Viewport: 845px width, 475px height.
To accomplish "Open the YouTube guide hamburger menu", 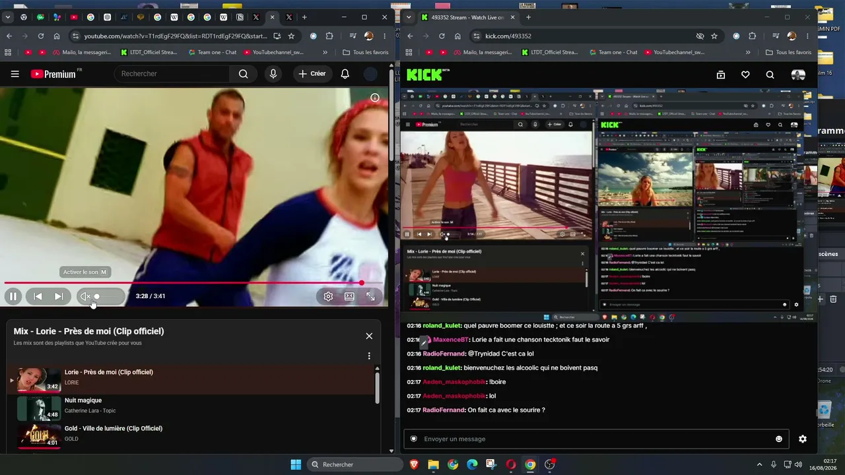I will point(15,74).
